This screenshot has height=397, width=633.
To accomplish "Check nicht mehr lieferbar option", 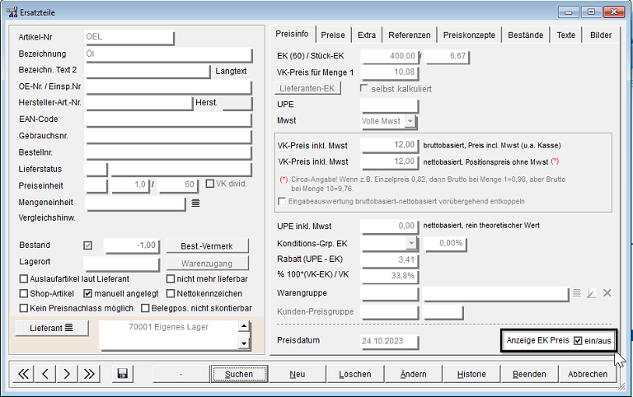I will [171, 278].
